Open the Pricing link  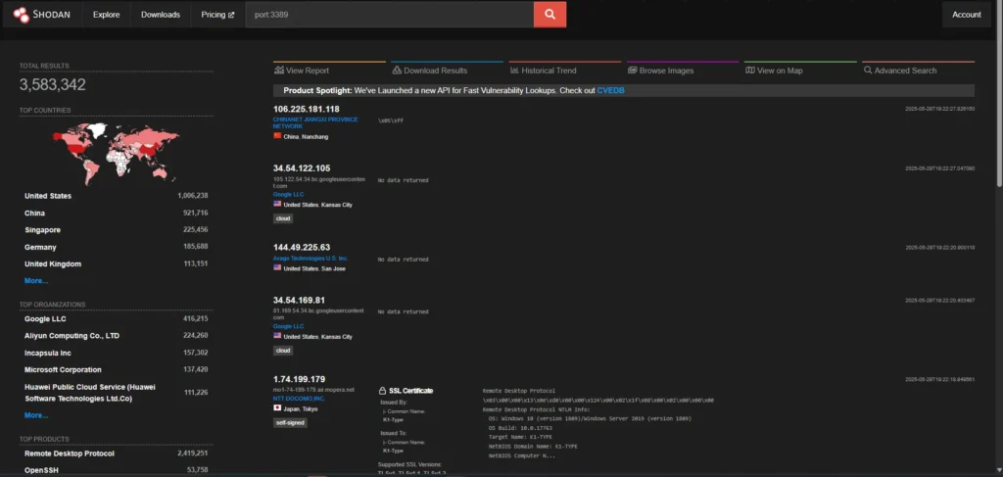(x=217, y=14)
